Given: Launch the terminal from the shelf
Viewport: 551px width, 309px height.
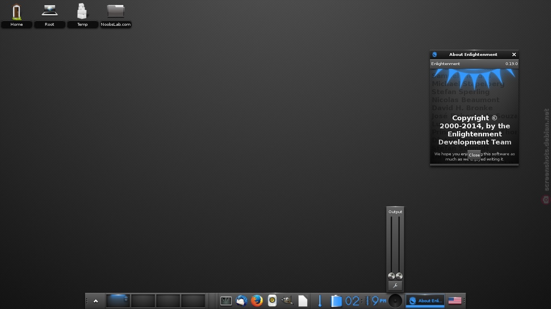Looking at the screenshot, I should tap(226, 301).
